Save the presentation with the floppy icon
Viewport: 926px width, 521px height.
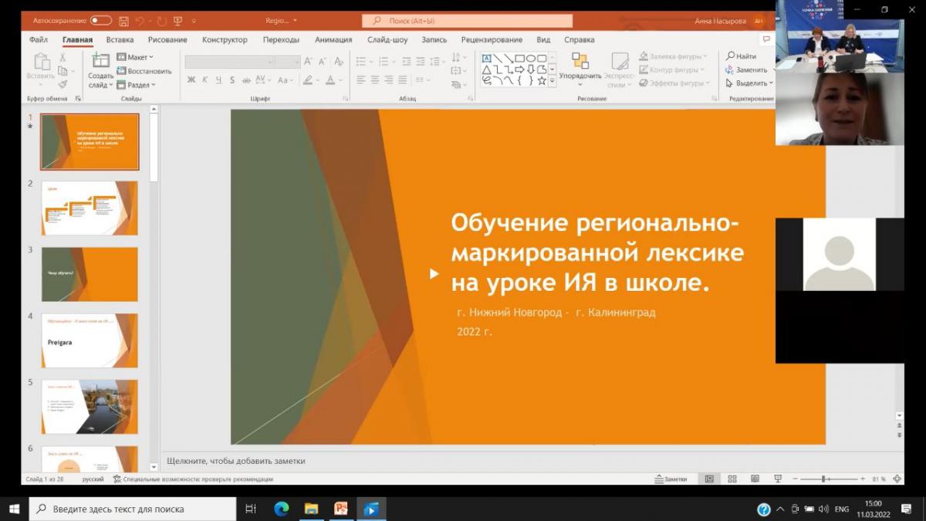[x=124, y=21]
